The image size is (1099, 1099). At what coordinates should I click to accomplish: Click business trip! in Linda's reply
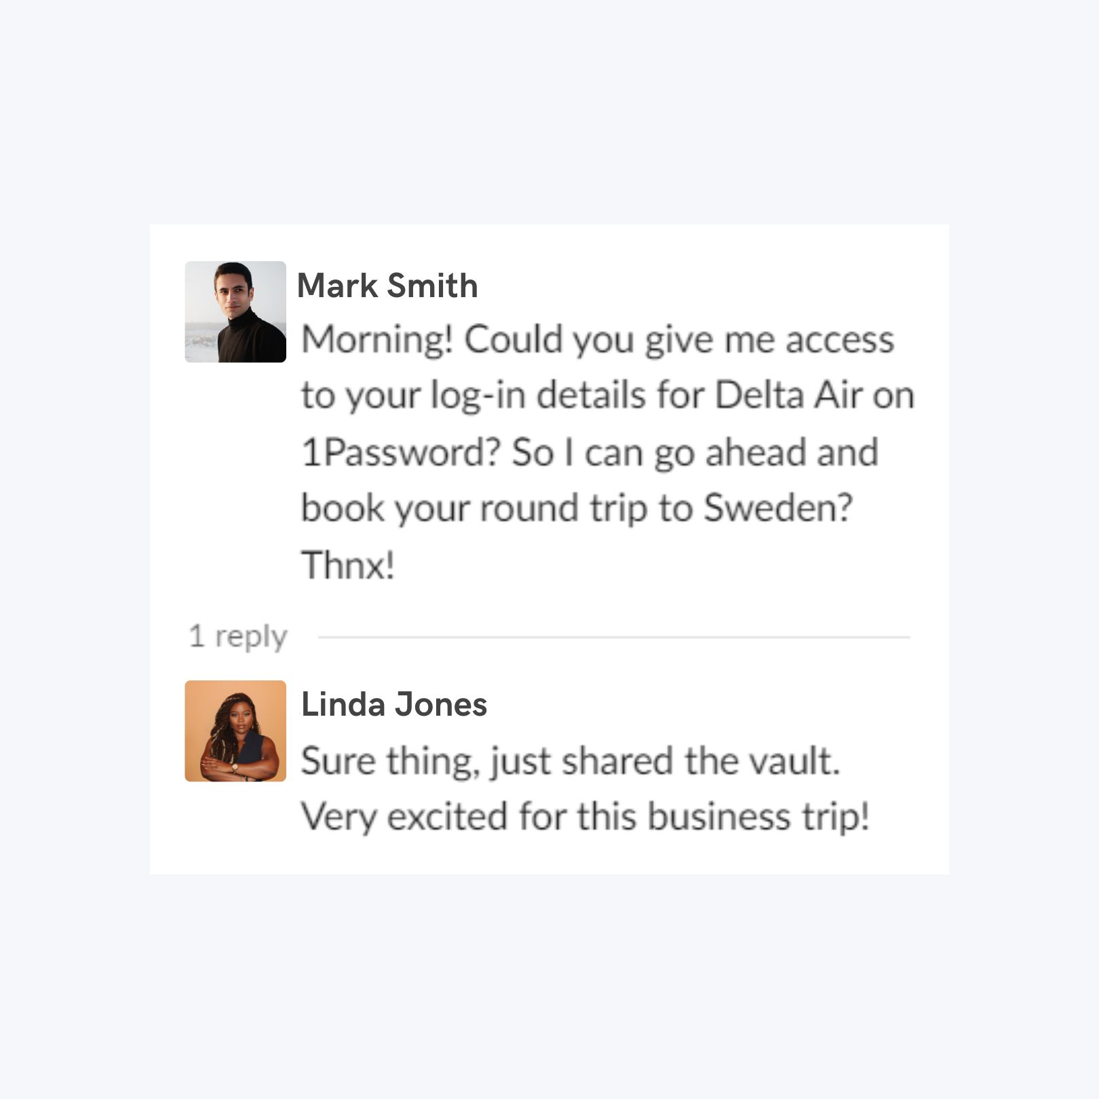coord(758,816)
